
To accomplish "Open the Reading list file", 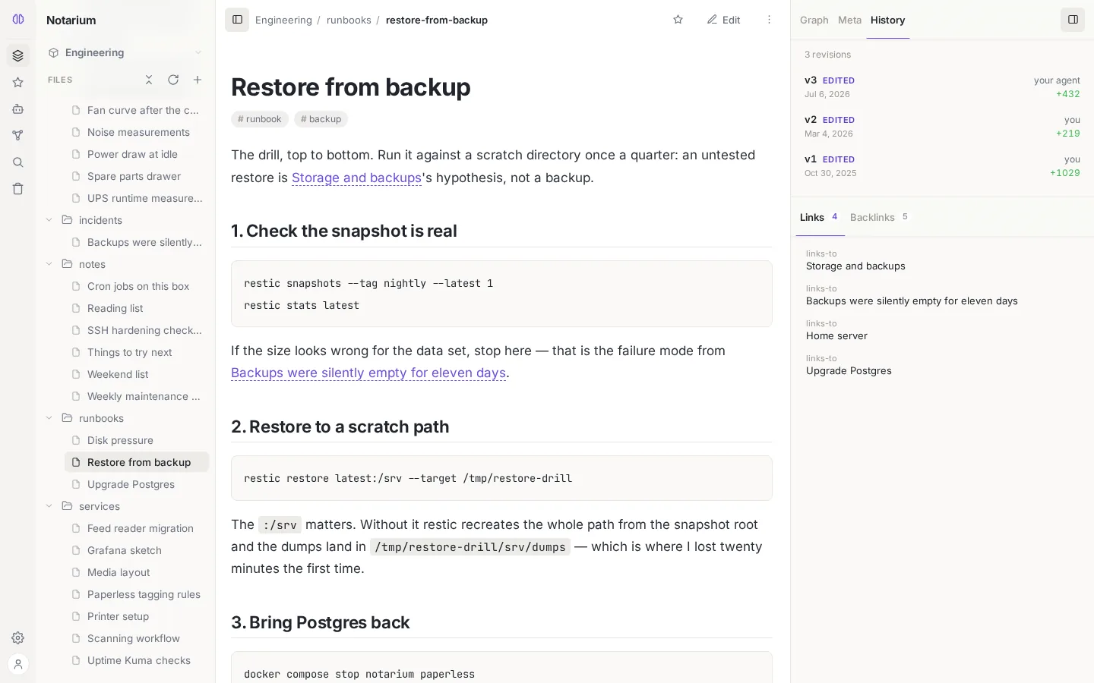I will coord(137,308).
